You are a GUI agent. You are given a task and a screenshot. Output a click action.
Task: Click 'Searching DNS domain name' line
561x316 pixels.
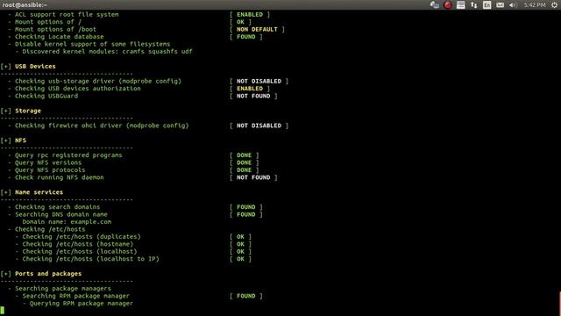coord(61,214)
